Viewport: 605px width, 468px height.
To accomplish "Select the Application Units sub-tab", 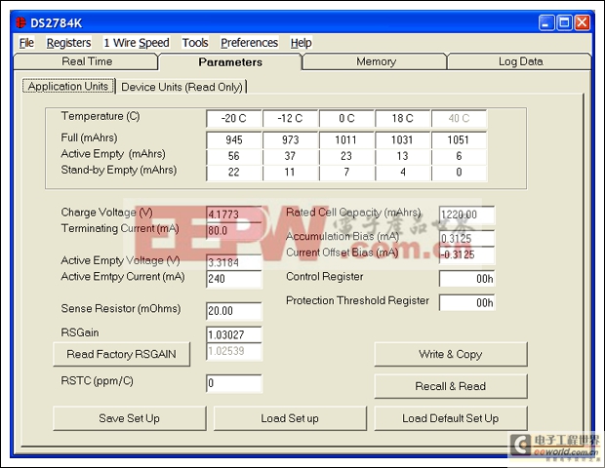I will tap(68, 86).
